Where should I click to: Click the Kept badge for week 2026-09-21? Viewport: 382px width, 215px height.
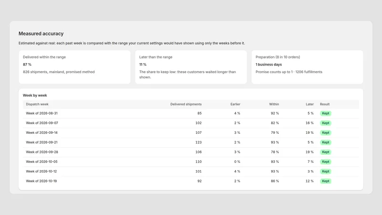point(326,142)
